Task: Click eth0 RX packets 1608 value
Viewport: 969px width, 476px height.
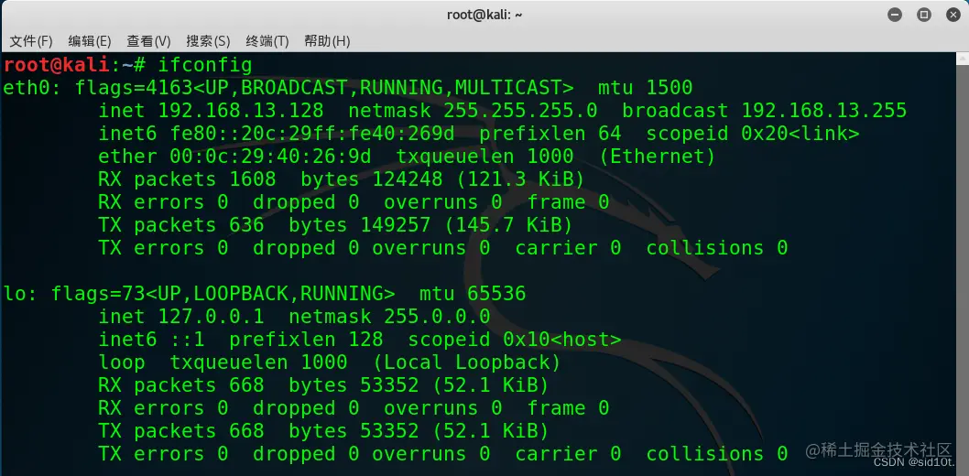Action: click(x=253, y=179)
